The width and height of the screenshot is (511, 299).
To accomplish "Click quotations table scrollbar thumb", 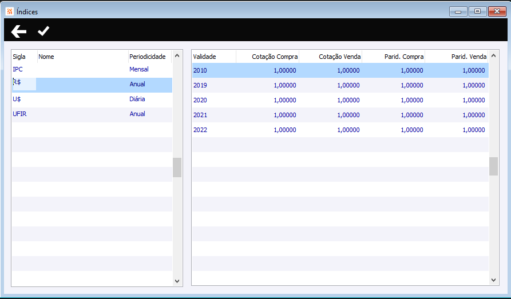I will coord(493,166).
